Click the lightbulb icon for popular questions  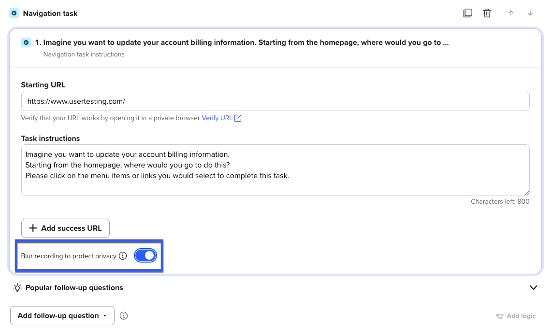pyautogui.click(x=17, y=288)
